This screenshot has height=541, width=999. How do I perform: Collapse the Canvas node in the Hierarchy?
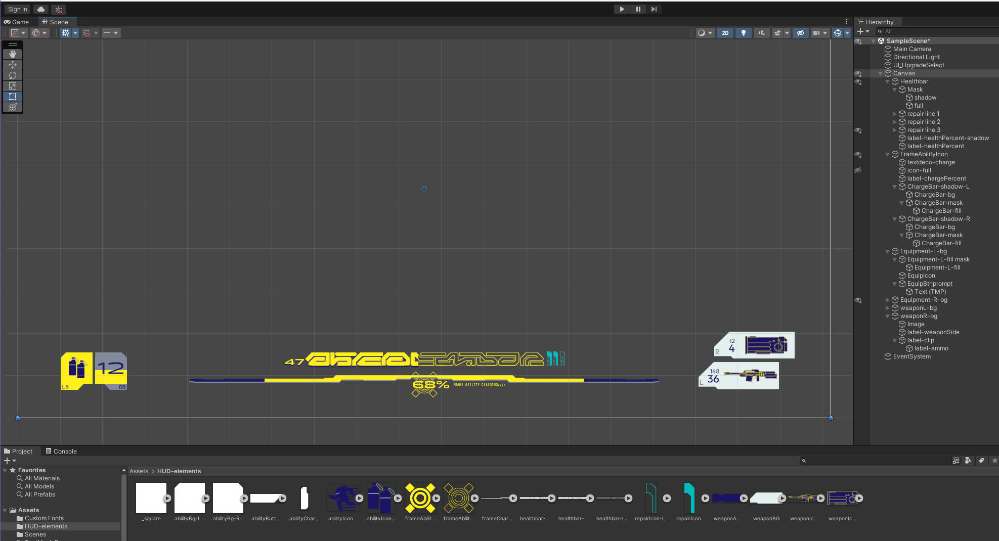(880, 73)
